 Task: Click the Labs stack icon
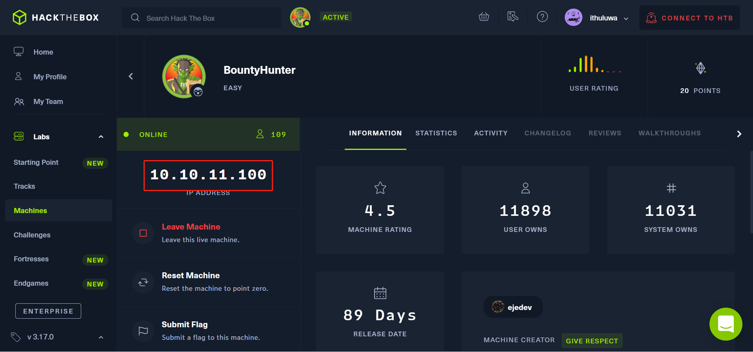point(19,136)
